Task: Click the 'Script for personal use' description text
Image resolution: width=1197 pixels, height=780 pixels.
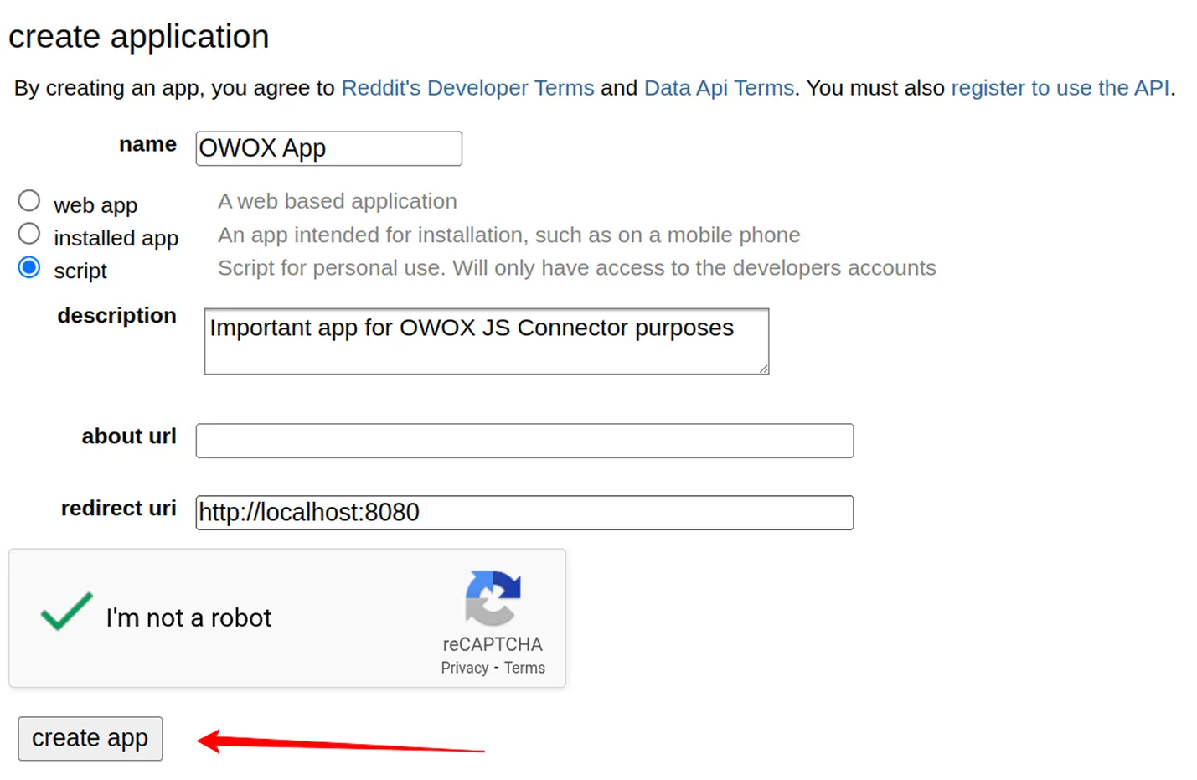Action: pyautogui.click(x=577, y=268)
